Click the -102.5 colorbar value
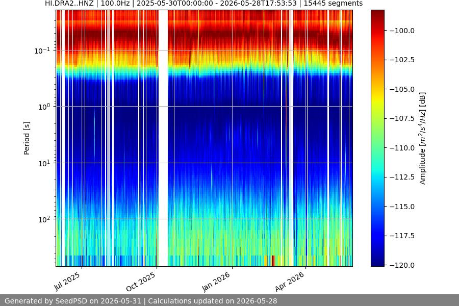This screenshot has width=459, height=306. point(402,60)
